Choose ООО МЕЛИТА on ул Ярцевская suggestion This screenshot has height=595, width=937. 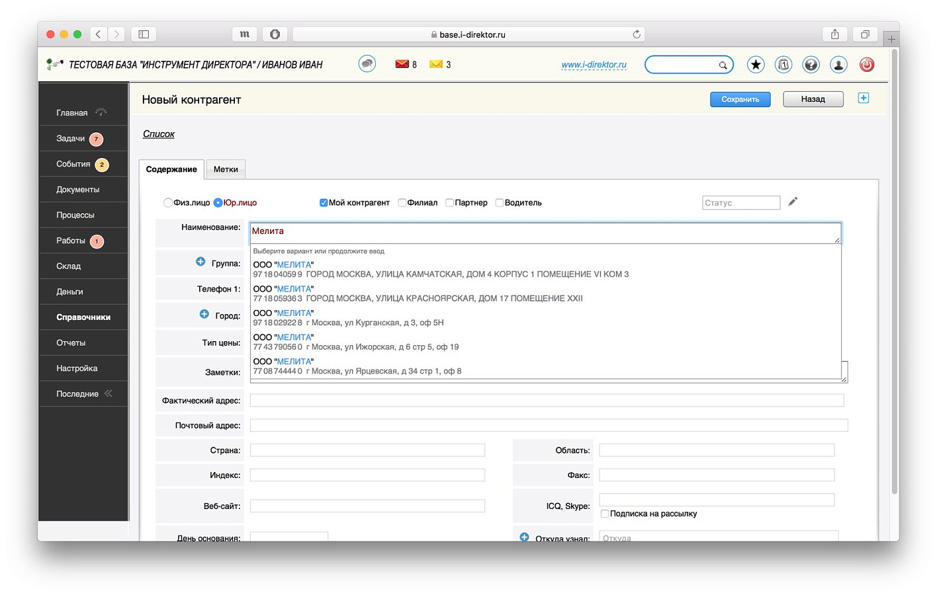click(x=546, y=366)
